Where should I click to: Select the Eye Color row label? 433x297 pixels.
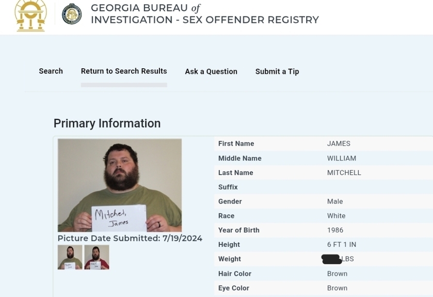pos(234,288)
